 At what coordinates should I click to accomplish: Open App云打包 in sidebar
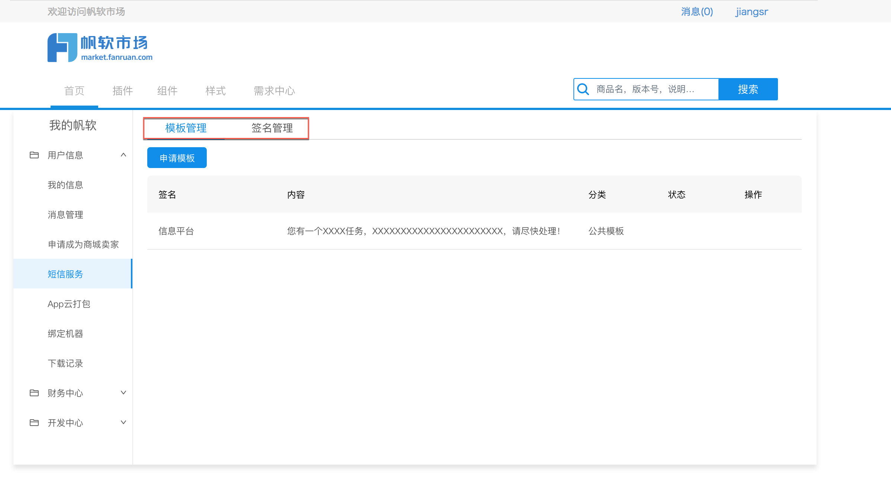click(x=69, y=304)
